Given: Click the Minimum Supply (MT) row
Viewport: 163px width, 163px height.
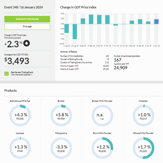Looking at the screenshot, I should coord(85,66).
